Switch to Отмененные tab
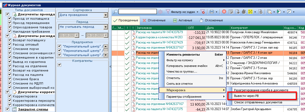 click(154, 20)
